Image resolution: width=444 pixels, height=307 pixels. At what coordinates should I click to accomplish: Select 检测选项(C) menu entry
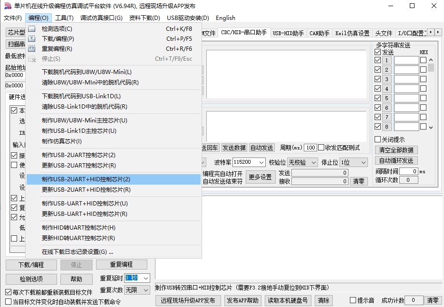tap(114, 29)
